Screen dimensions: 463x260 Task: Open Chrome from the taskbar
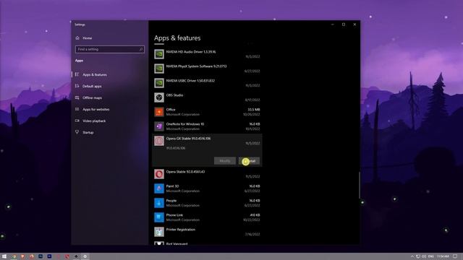(14, 256)
